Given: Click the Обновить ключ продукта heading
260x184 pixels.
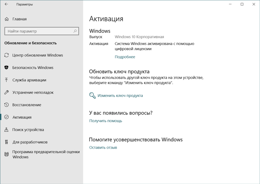Looking at the screenshot, I should point(119,71).
